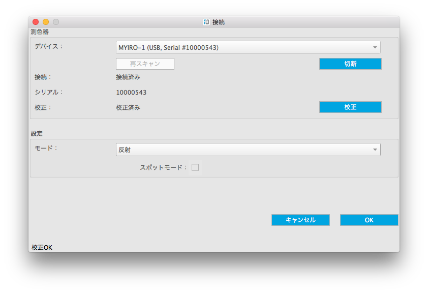
Task: Click the スポットモード： label
Action: (x=163, y=167)
